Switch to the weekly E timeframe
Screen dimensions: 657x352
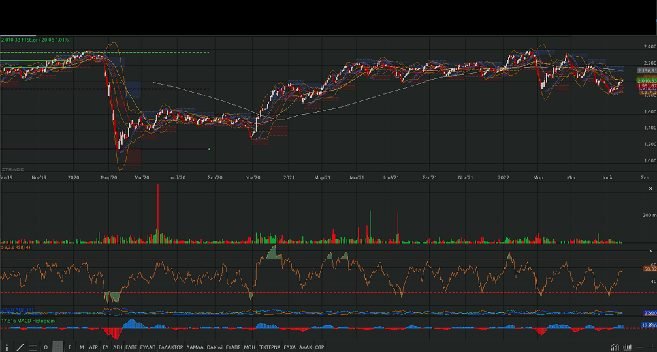coord(70,347)
